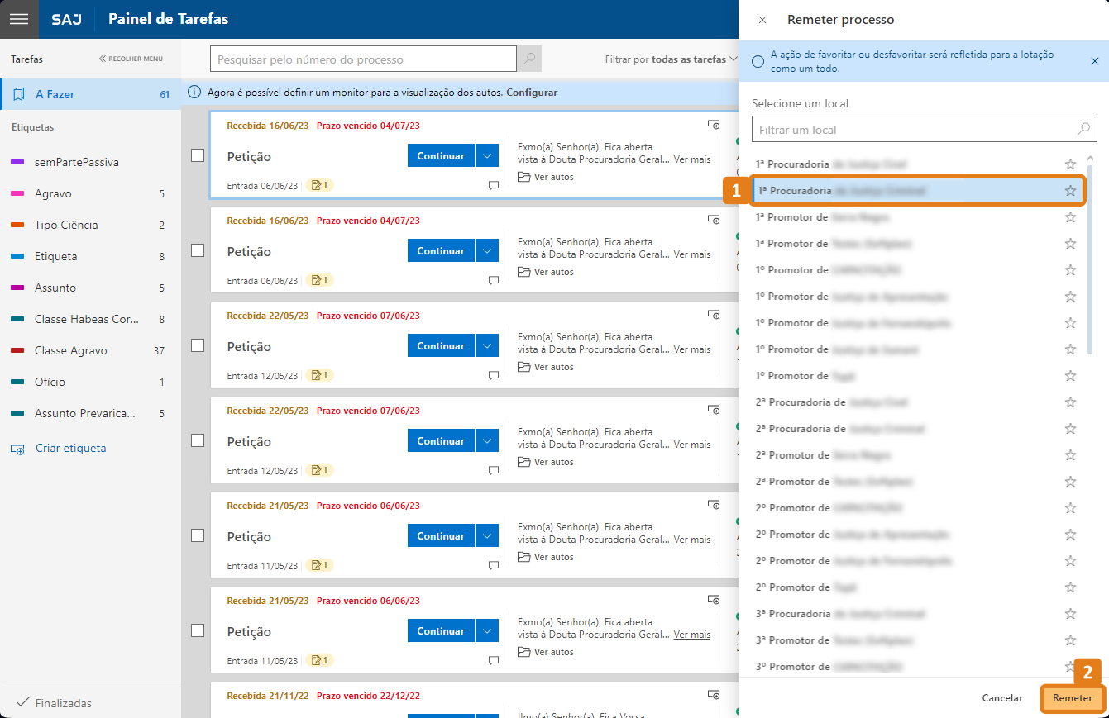
Task: Click the Configurar link
Action: pos(532,93)
